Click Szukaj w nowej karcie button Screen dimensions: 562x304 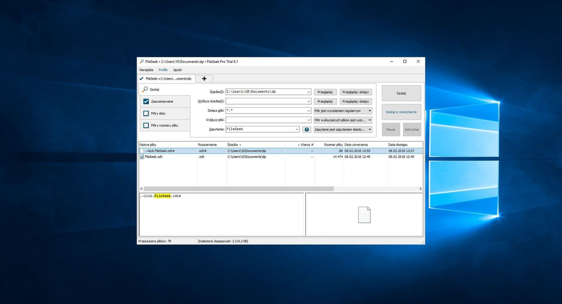pyautogui.click(x=401, y=112)
